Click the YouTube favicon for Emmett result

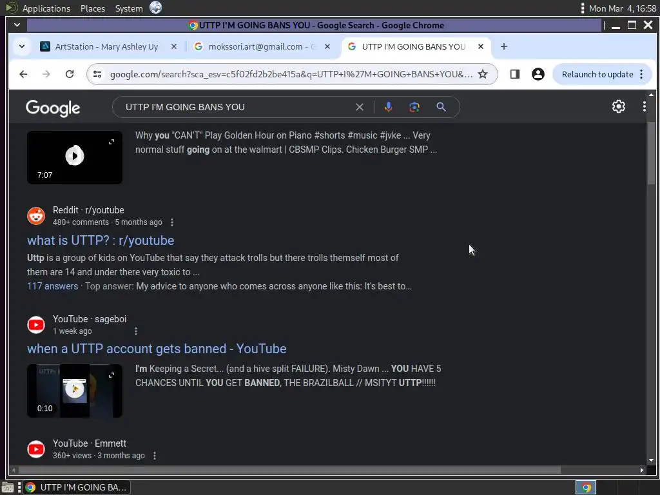tap(36, 449)
